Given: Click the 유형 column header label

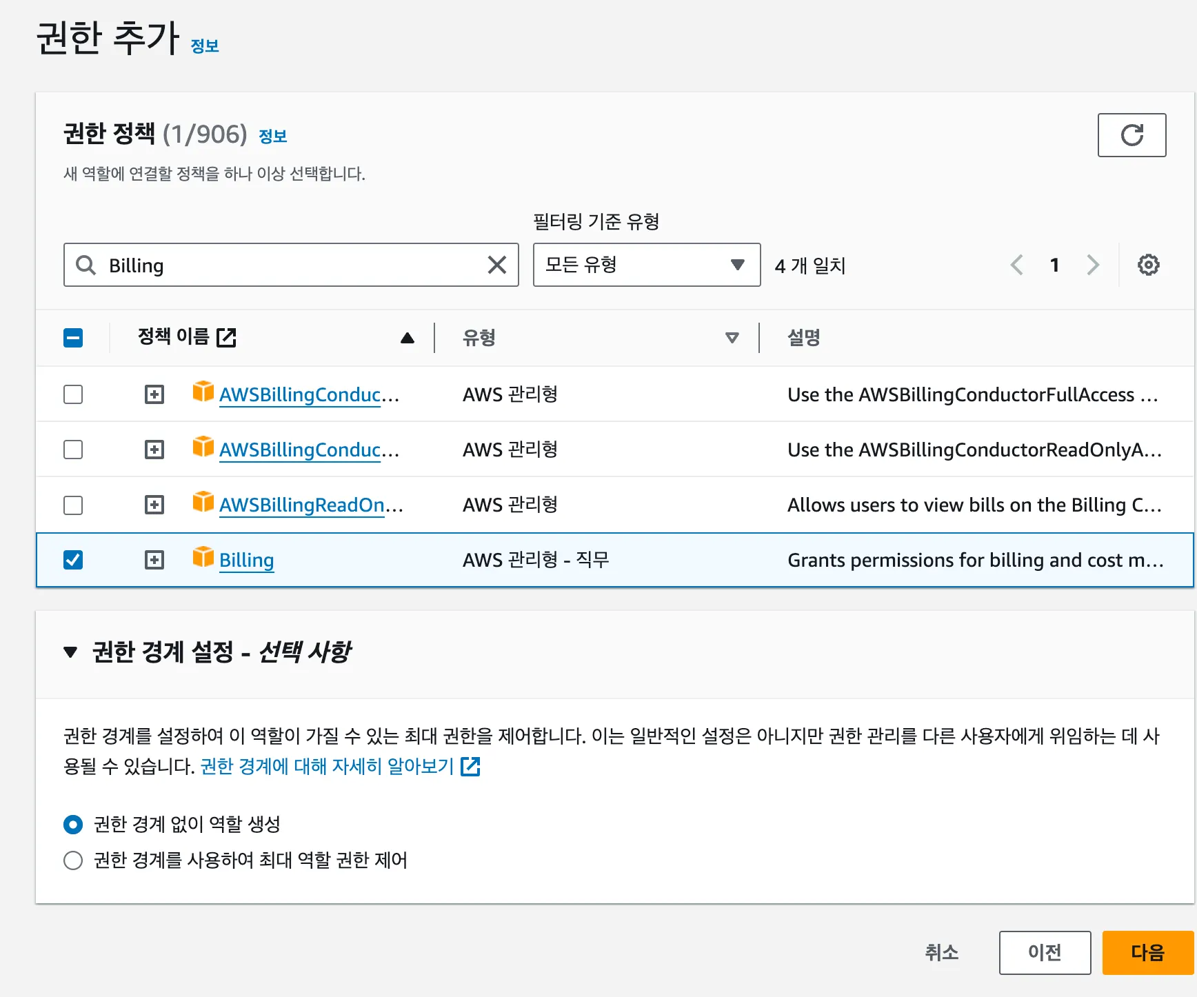Looking at the screenshot, I should tap(479, 338).
